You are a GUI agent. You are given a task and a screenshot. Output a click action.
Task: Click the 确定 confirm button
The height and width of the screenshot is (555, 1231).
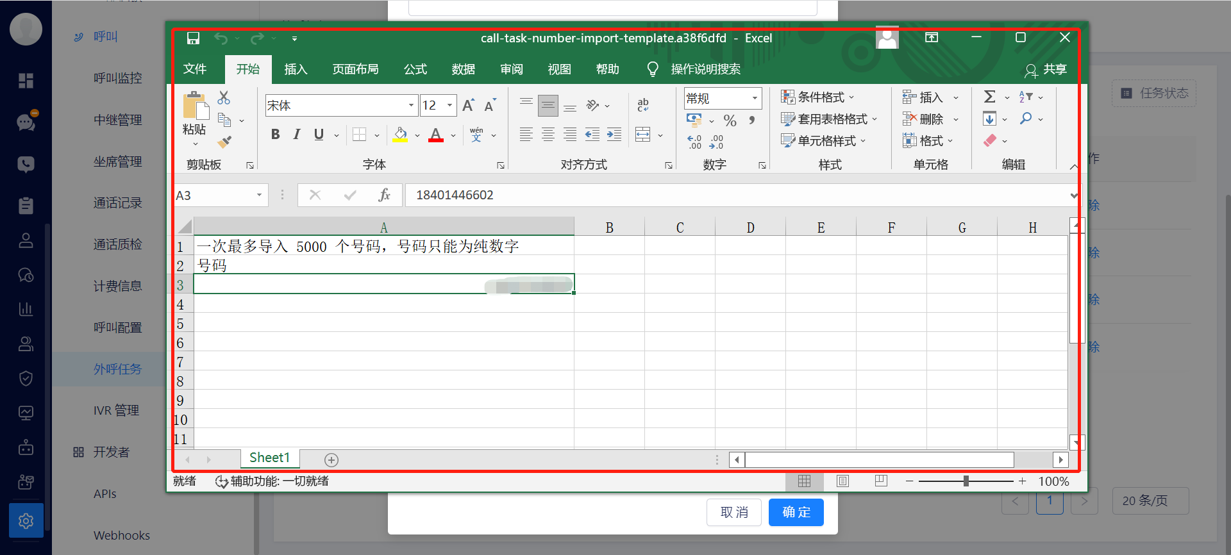click(x=796, y=512)
